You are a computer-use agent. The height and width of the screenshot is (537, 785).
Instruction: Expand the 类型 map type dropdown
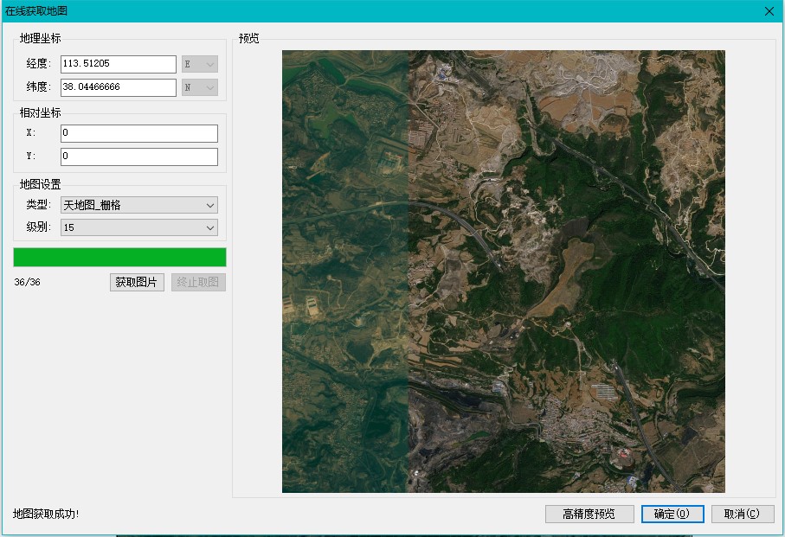click(x=138, y=205)
